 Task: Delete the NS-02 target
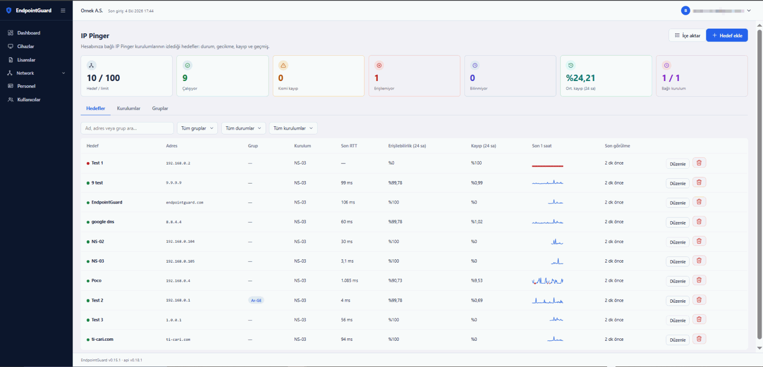pyautogui.click(x=699, y=241)
